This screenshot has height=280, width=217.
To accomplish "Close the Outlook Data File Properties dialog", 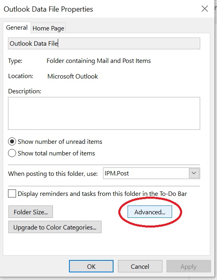I will click(x=205, y=8).
